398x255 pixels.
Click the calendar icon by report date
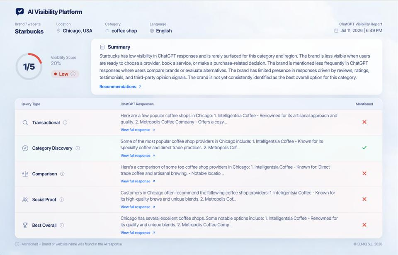tap(336, 31)
